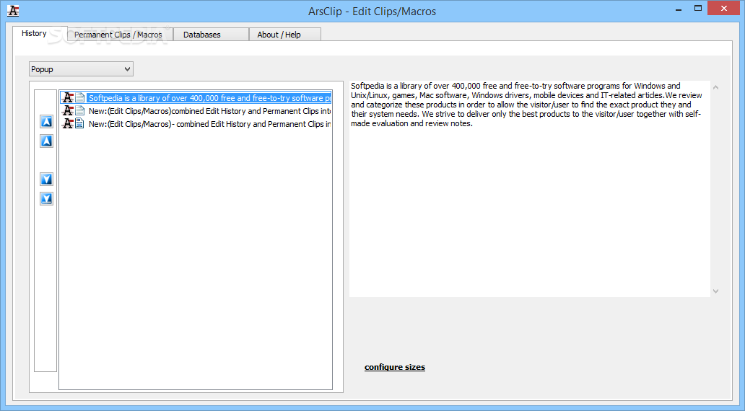This screenshot has height=411, width=745.
Task: Minimize the ArsClip window
Action: click(679, 9)
